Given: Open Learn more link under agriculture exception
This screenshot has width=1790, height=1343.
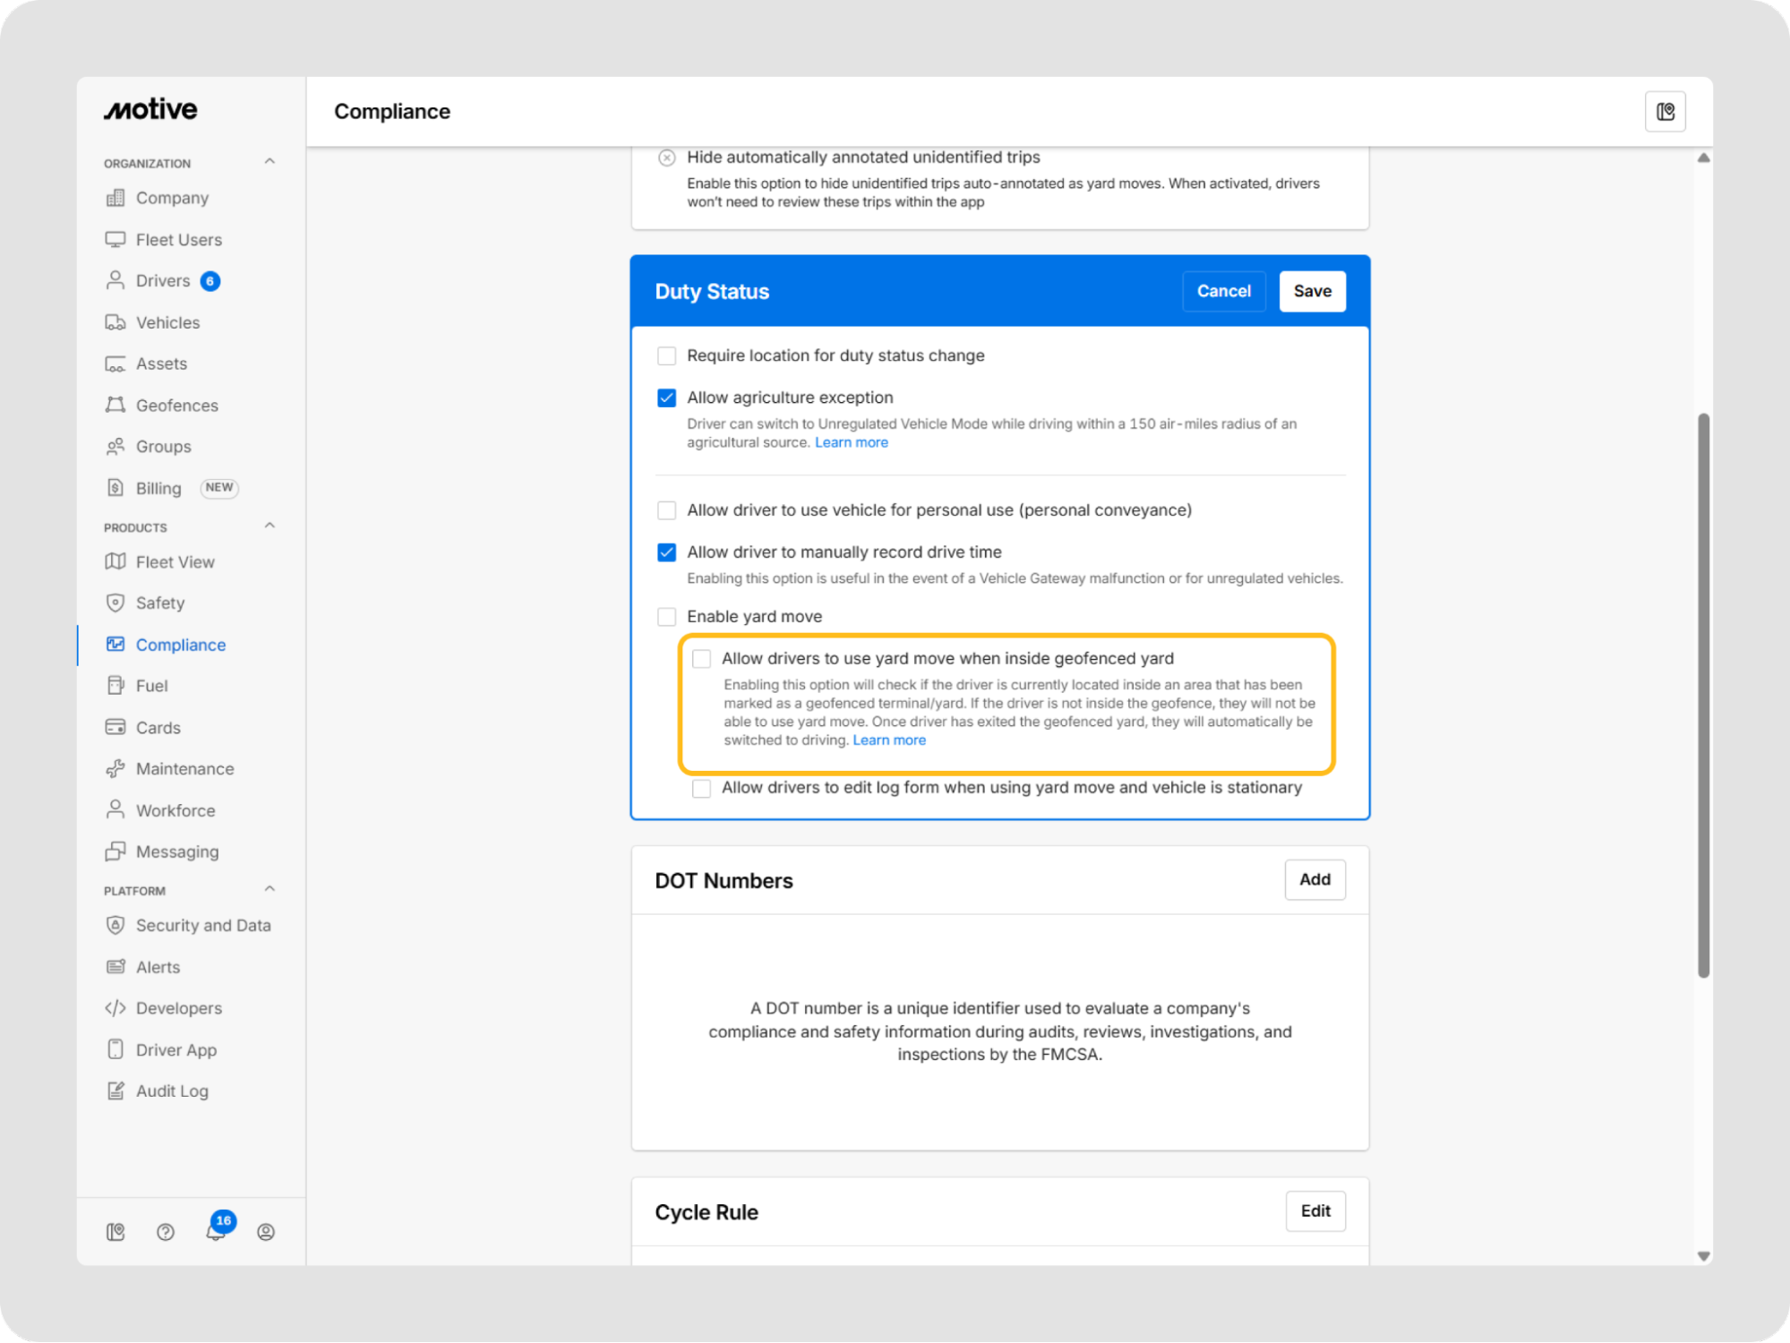Looking at the screenshot, I should pos(851,442).
